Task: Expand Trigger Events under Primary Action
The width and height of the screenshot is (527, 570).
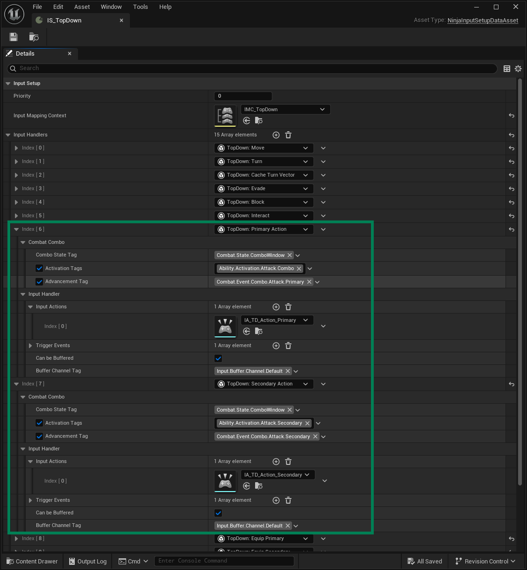Action: pyautogui.click(x=30, y=346)
